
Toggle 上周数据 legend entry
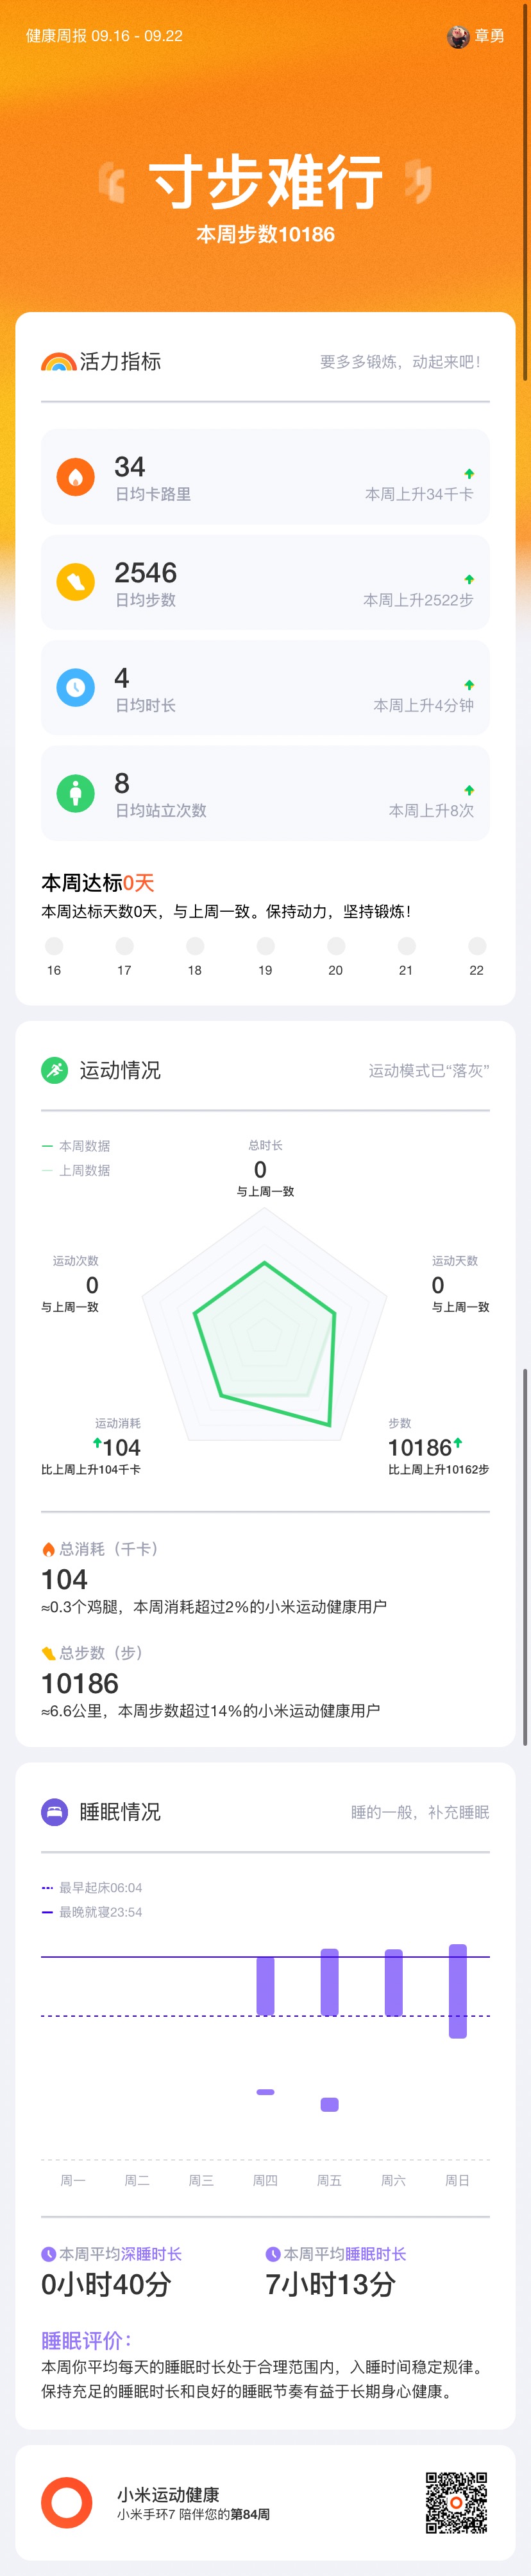click(x=77, y=1170)
